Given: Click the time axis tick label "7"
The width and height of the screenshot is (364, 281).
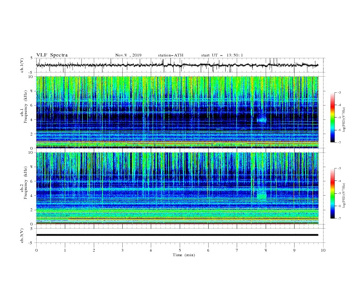Looking at the screenshot, I should coord(237,250).
